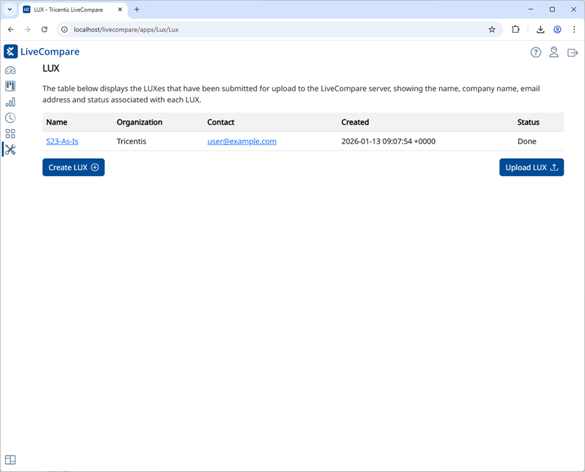View site information icon in address bar
585x472 pixels.
(65, 29)
